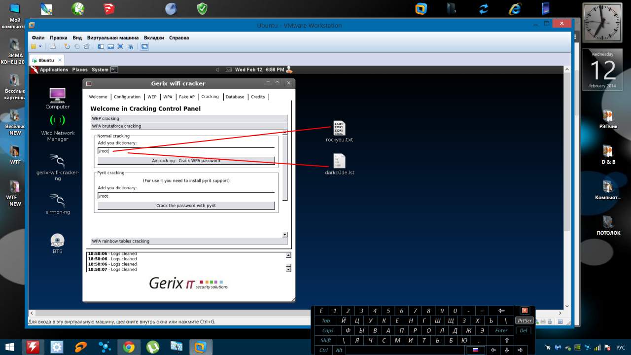Open SketchUp desktop shortcut icon
Screen dimensions: 631x355
[x=109, y=8]
